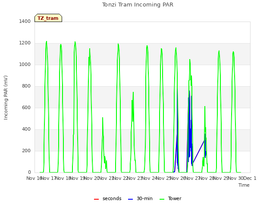The width and height of the screenshot is (276, 207).
Task: Click the 'Incoming PAR (mV)' axis title
Action: pos(6,97)
